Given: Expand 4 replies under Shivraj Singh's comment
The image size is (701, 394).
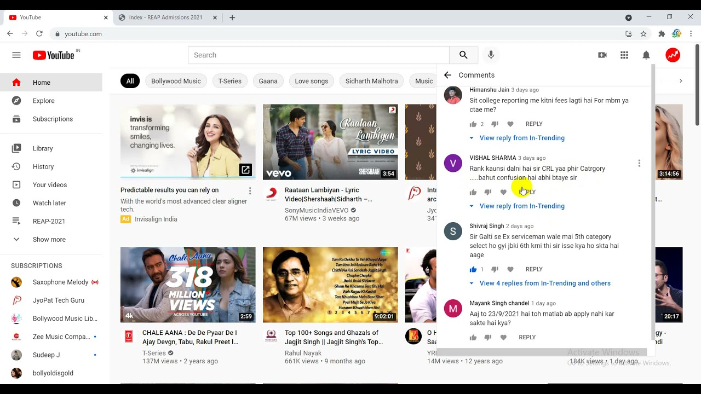Looking at the screenshot, I should tap(540, 283).
